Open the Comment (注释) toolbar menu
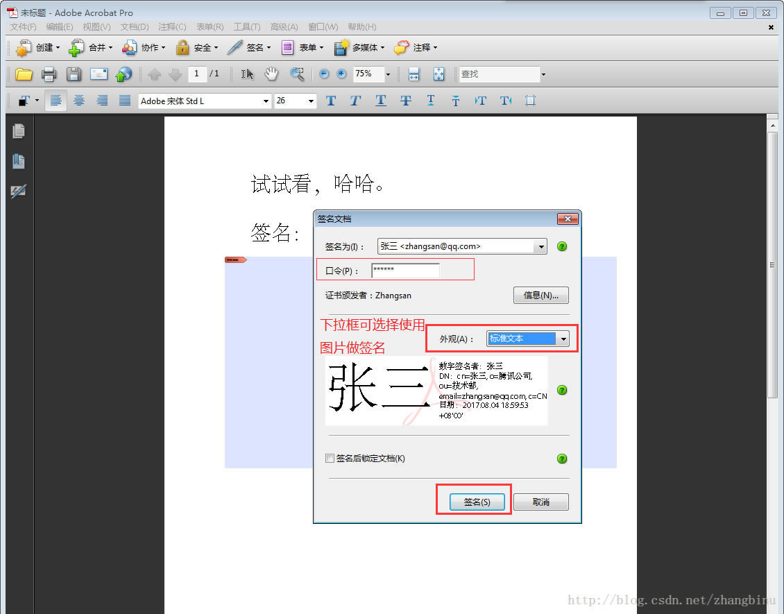784x614 pixels. [x=416, y=47]
